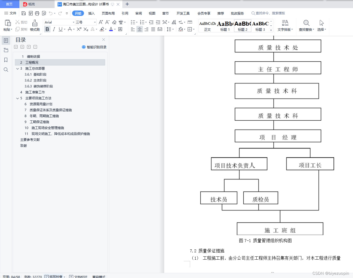This screenshot has height=278, width=353.
Task: Switch to the 审阅 ribbon tab
Action: click(139, 13)
